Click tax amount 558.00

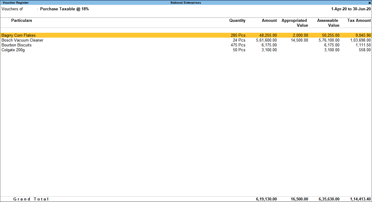[365, 50]
